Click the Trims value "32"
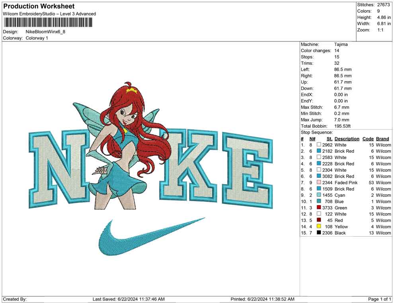 click(337, 63)
